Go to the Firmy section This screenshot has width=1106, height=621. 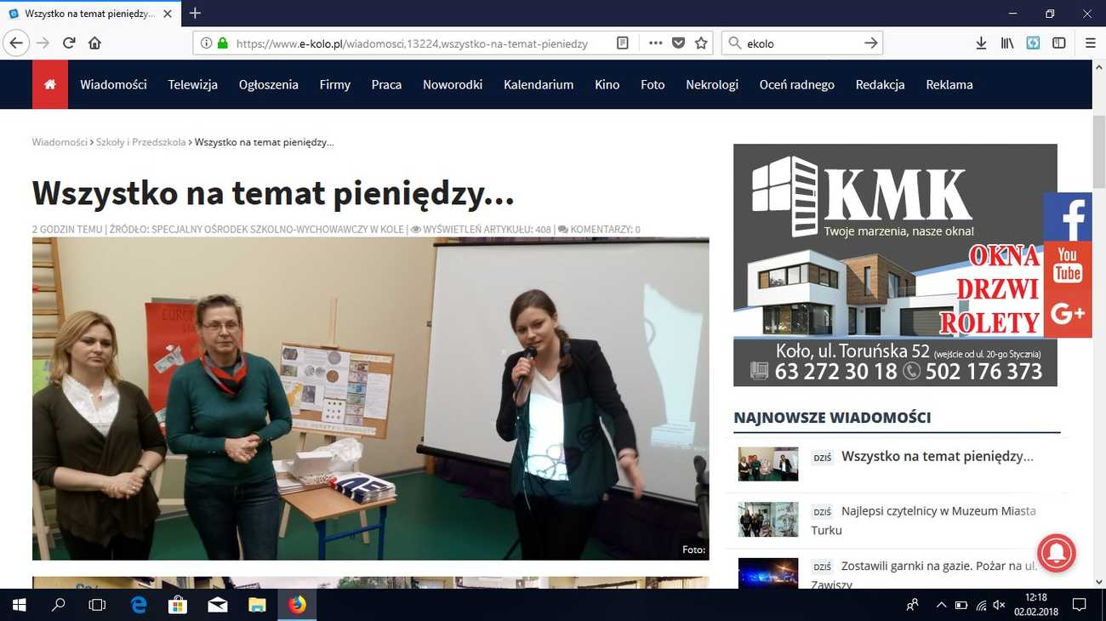coord(335,84)
